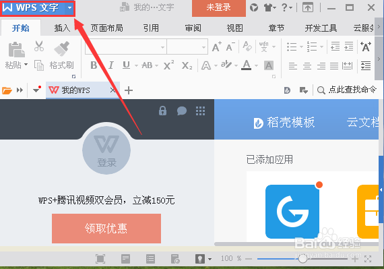The image size is (384, 269).
Task: Increase indent icon in ribbon
Action: click(349, 46)
